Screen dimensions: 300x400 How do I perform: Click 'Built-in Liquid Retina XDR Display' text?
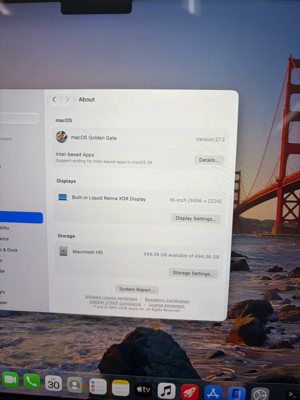[x=109, y=198]
